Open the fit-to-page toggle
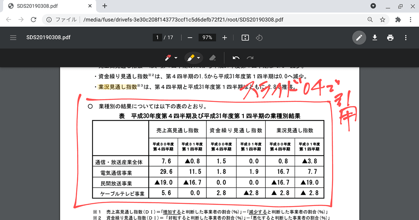The height and width of the screenshot is (220, 419). 245,37
